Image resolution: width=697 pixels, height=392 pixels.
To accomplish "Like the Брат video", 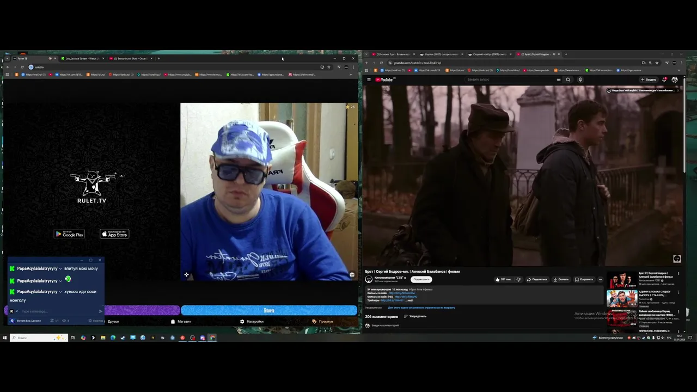I will click(503, 279).
